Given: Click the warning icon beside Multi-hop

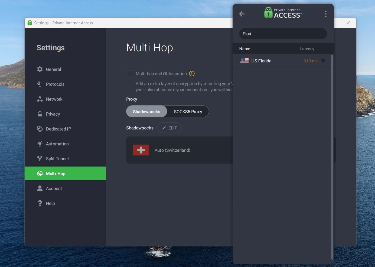Looking at the screenshot, I should [192, 73].
